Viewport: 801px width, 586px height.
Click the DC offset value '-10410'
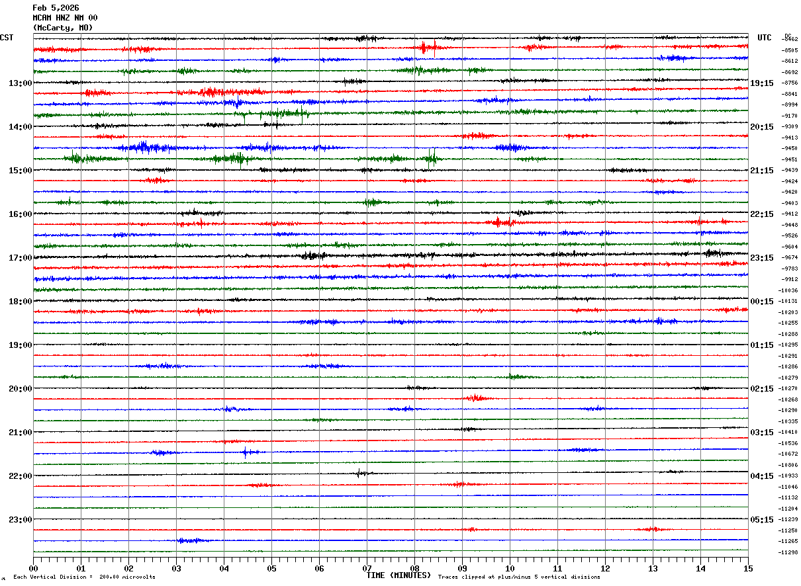point(789,432)
